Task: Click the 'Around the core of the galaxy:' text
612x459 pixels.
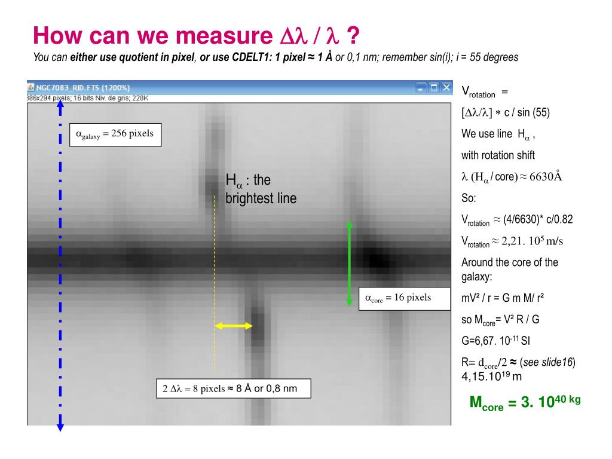Action: 510,270
